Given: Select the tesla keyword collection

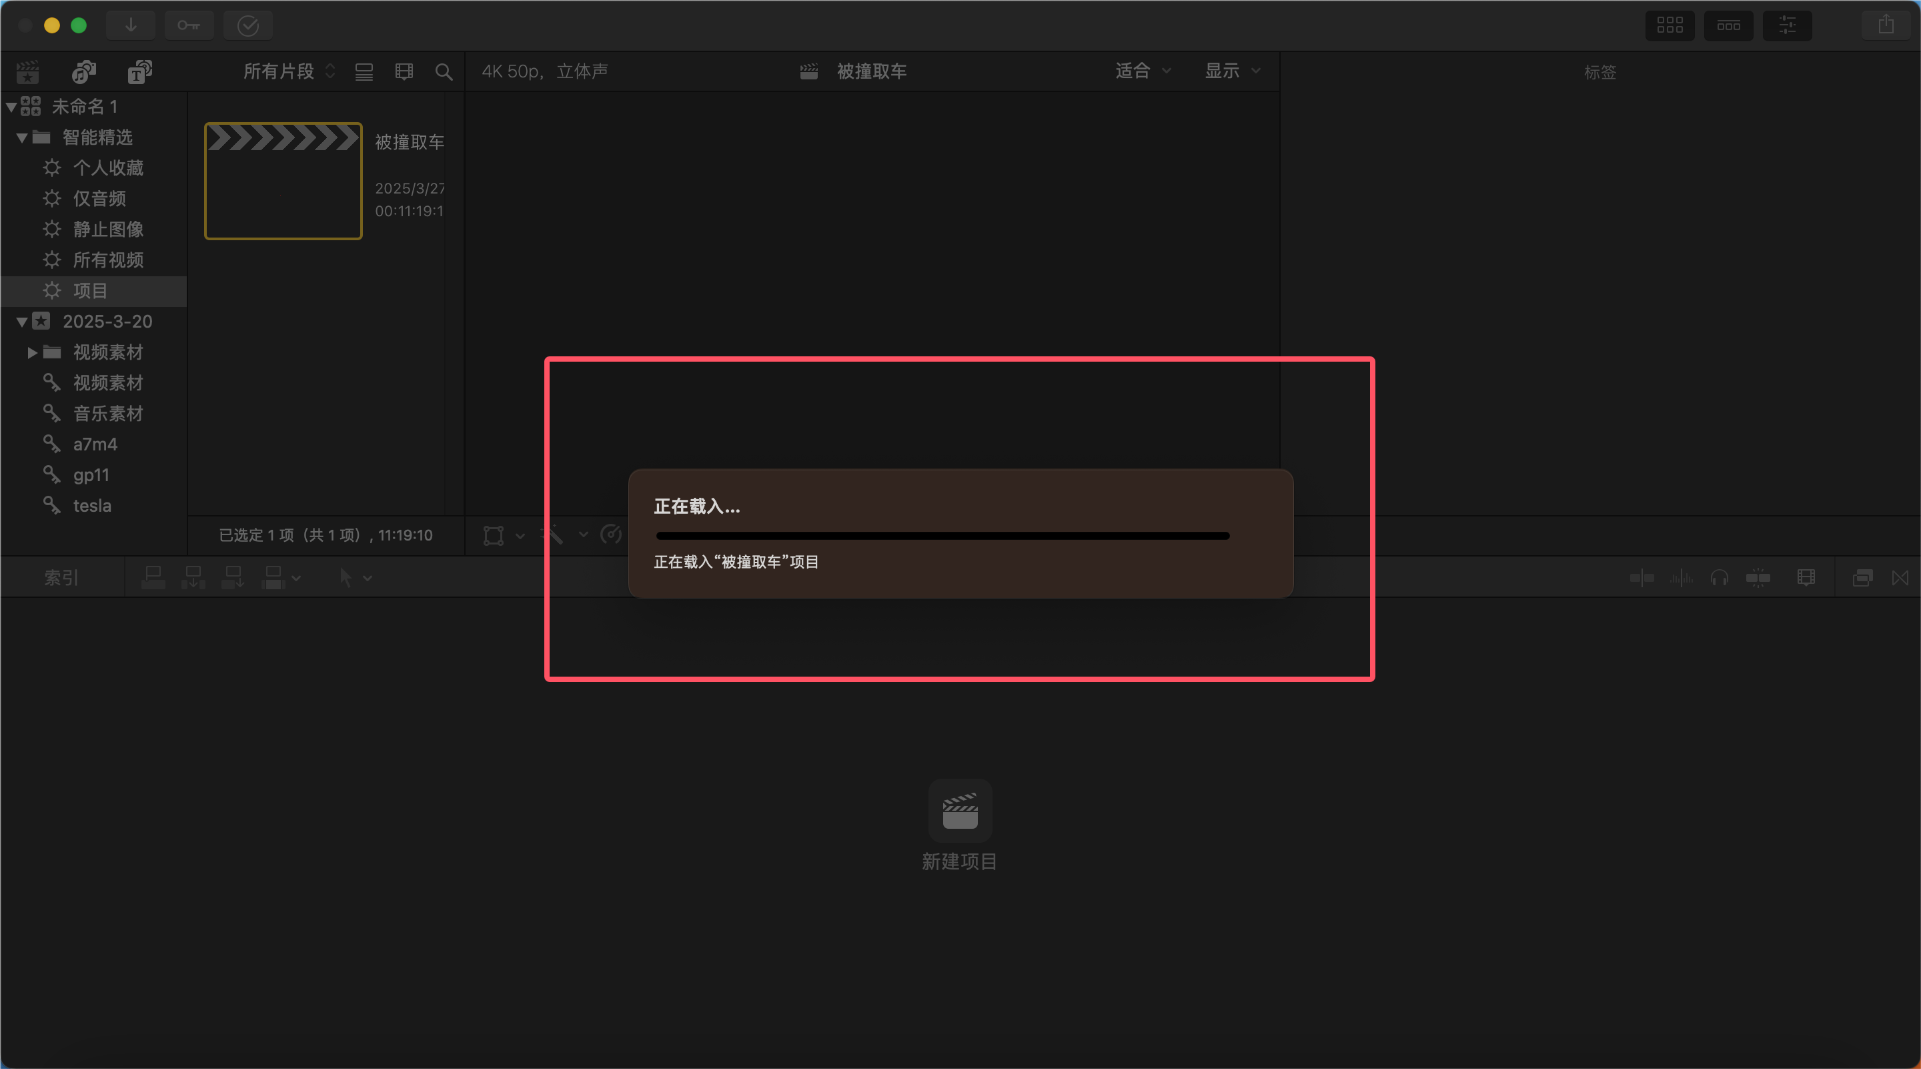Looking at the screenshot, I should 92,506.
